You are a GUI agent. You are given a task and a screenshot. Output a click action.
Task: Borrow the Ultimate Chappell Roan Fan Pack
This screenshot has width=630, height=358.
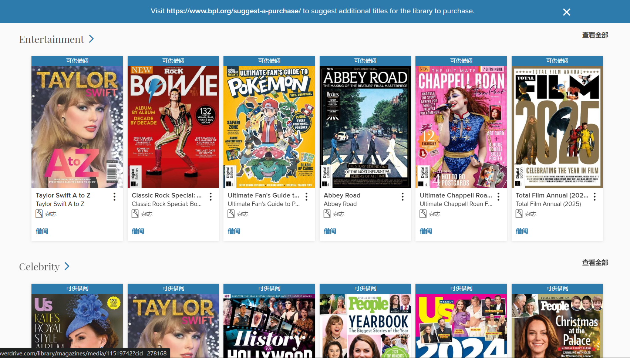426,231
